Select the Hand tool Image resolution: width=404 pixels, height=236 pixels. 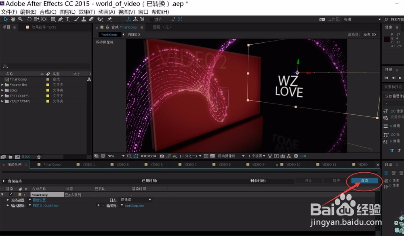(13, 19)
